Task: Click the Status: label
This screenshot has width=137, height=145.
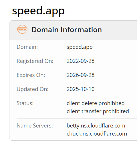Action: pos(25,103)
